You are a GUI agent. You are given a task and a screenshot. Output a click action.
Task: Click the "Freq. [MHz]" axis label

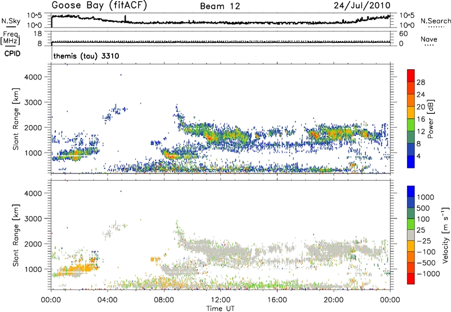click(x=11, y=38)
